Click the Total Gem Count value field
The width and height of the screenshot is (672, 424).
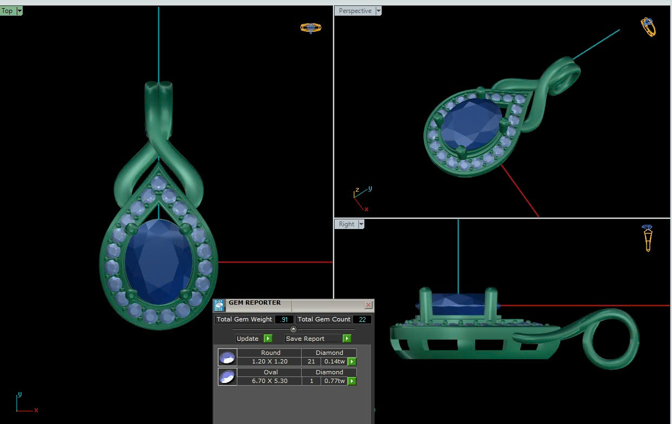point(362,319)
